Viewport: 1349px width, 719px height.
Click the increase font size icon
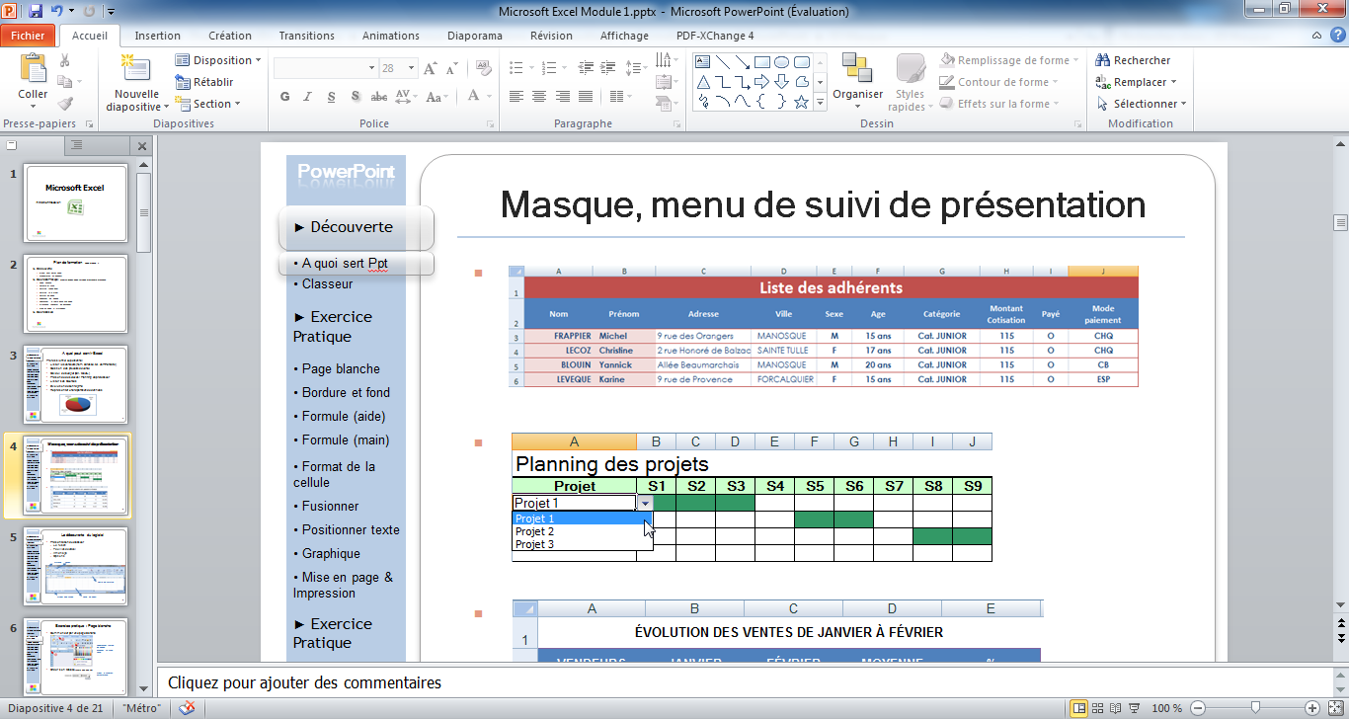point(431,68)
